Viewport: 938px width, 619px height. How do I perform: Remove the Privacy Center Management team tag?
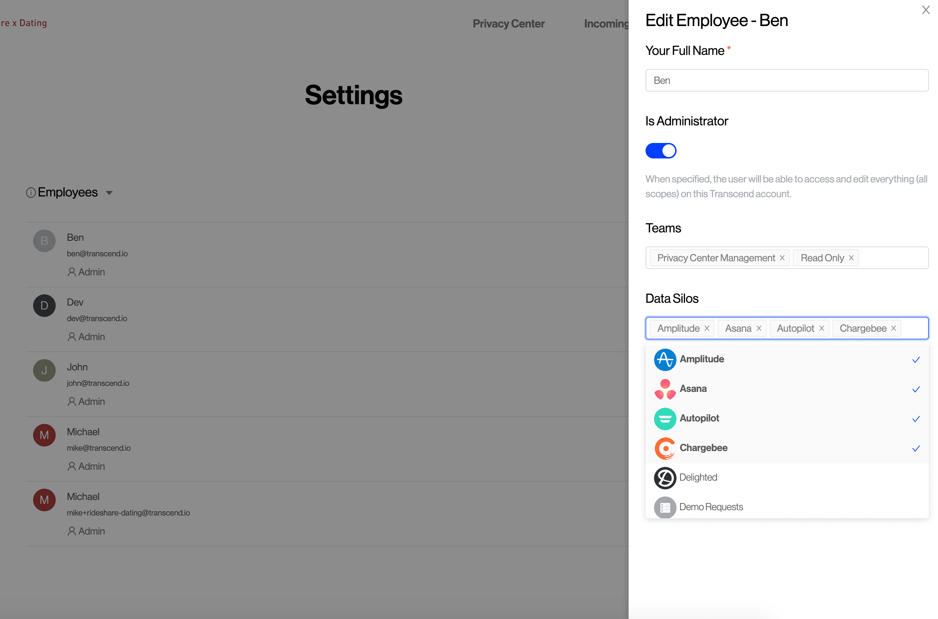click(x=782, y=258)
